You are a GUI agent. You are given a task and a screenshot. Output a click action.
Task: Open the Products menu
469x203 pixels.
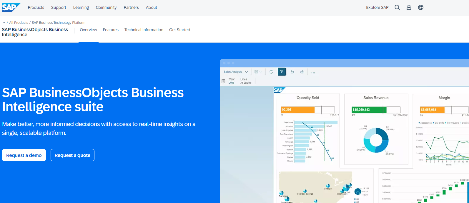coord(36,7)
